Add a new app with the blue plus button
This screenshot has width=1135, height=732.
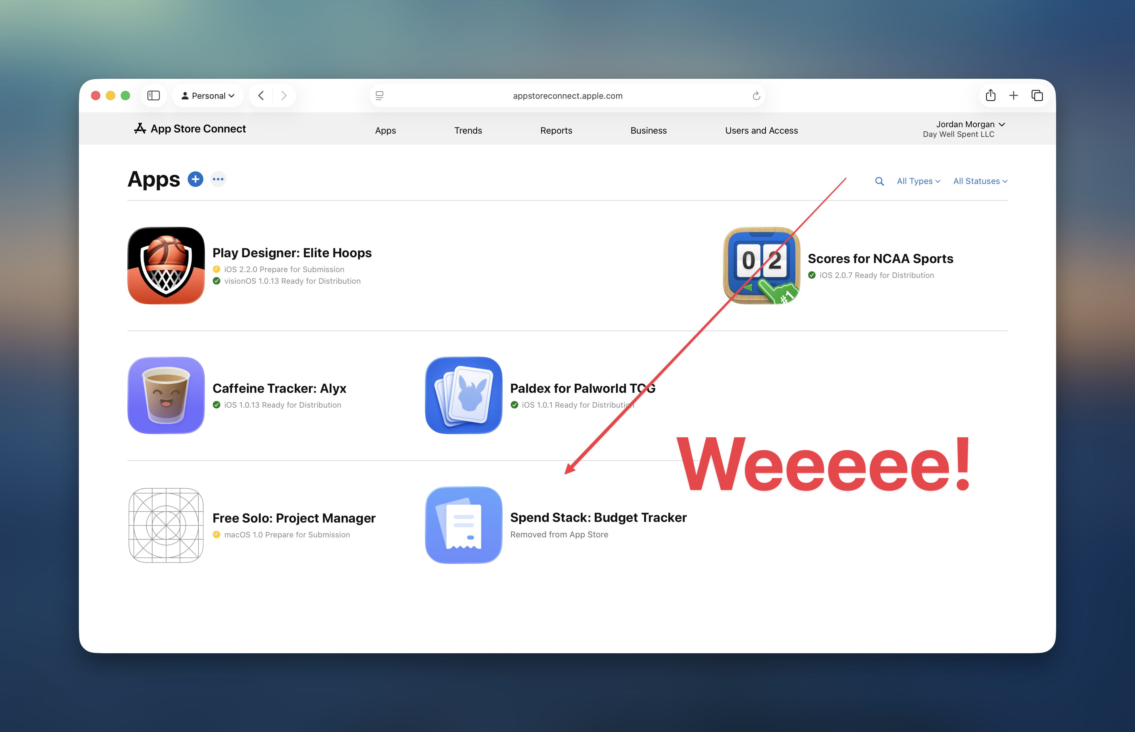(x=196, y=179)
